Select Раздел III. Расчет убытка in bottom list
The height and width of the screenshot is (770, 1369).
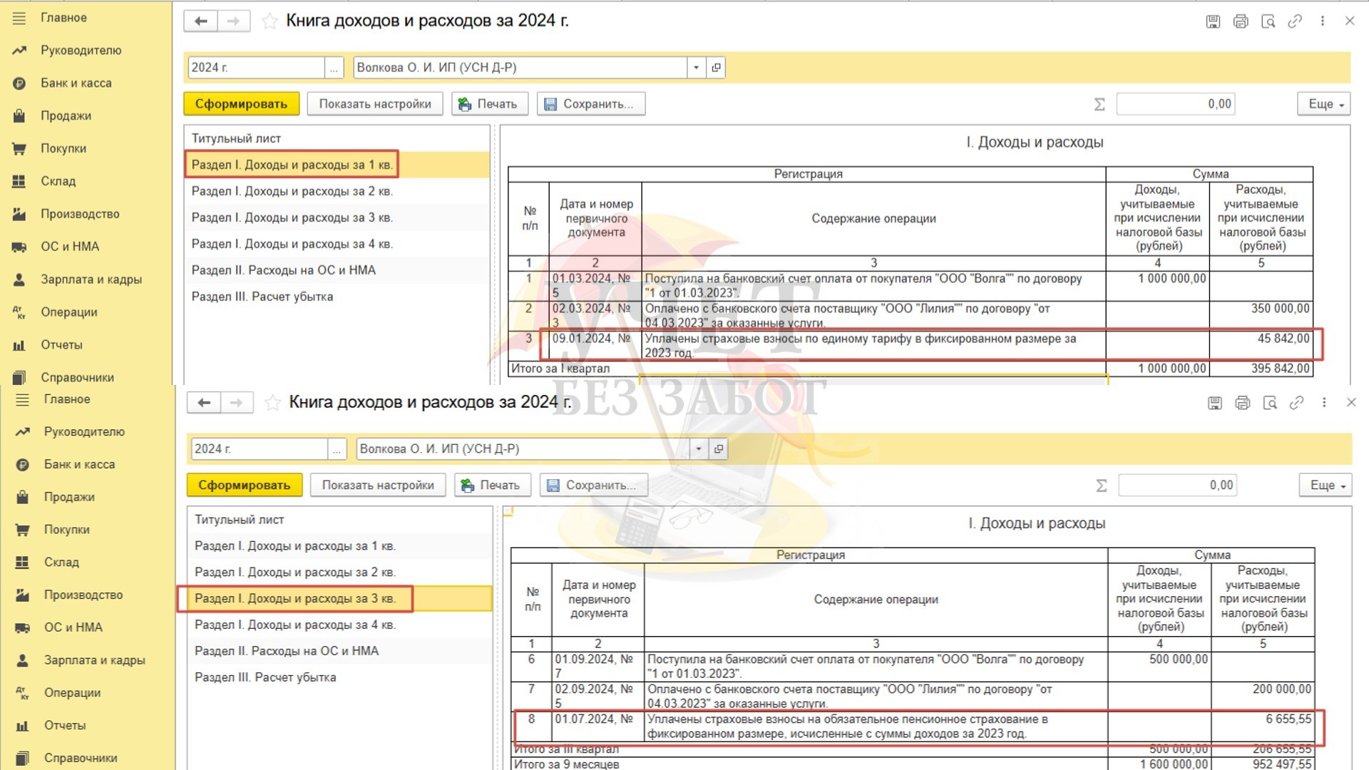tap(265, 677)
